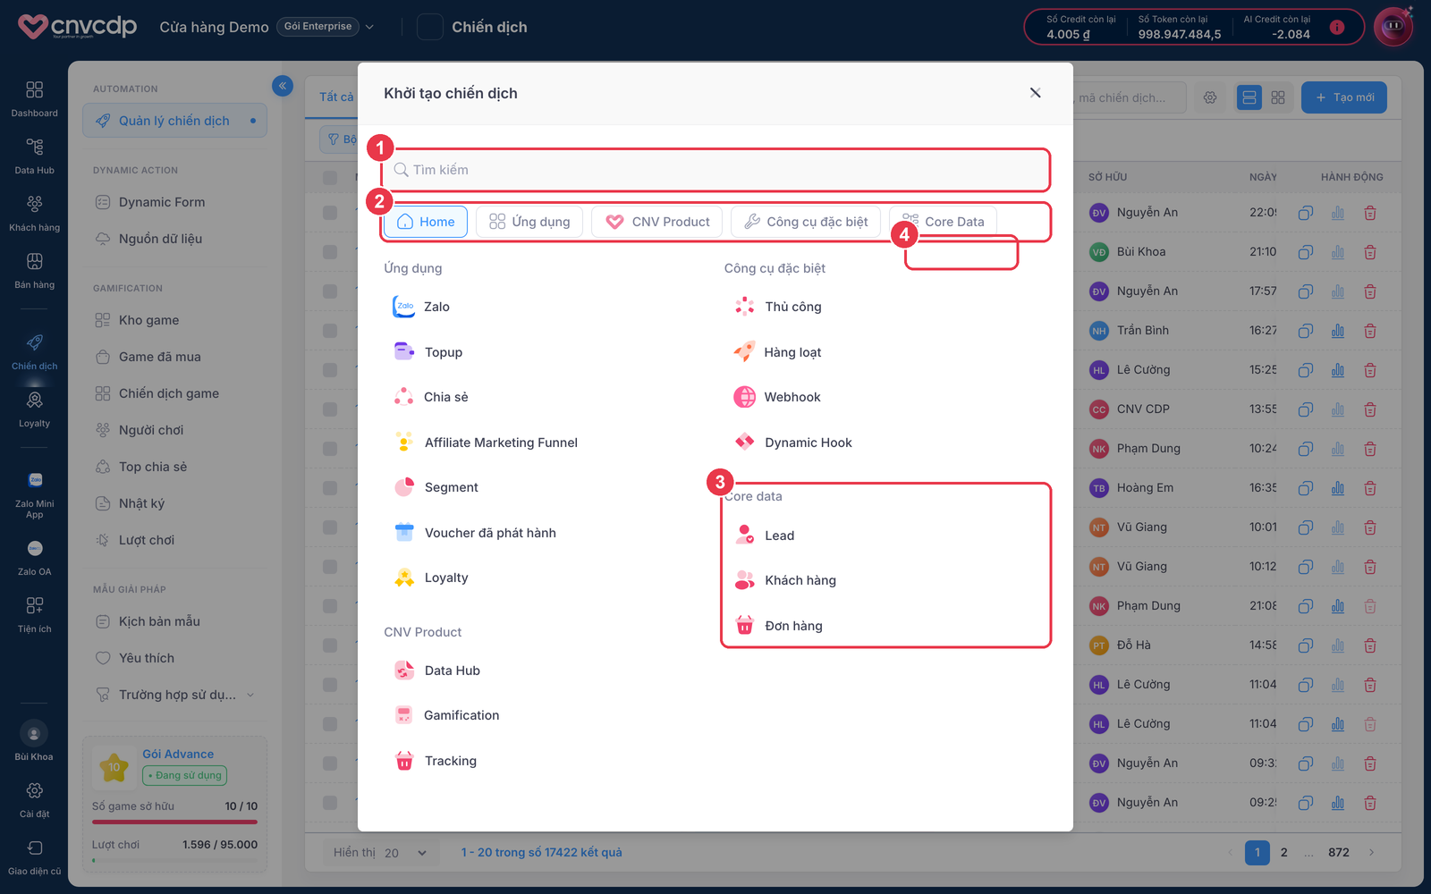Select all campaigns with header checkbox
Image resolution: width=1431 pixels, height=894 pixels.
[x=330, y=177]
